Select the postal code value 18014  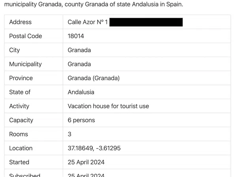tap(76, 36)
